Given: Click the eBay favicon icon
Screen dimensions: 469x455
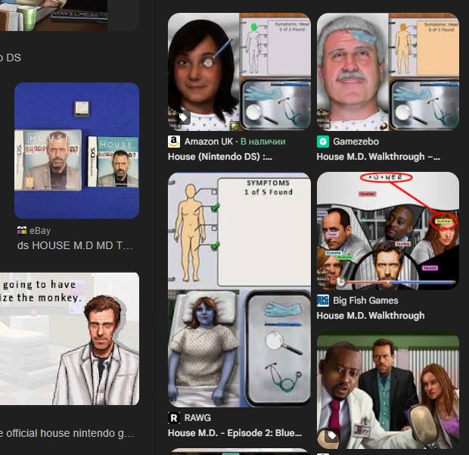Looking at the screenshot, I should [21, 230].
